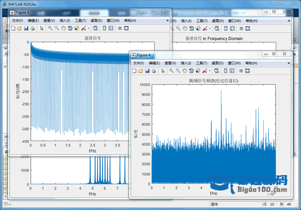Select Edit Plot arrow in Figure 1 toolbar
301x210 pixels.
pyautogui.click(x=42, y=28)
